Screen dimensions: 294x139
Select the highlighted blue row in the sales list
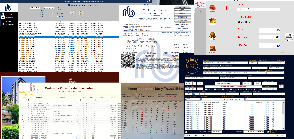(69, 37)
